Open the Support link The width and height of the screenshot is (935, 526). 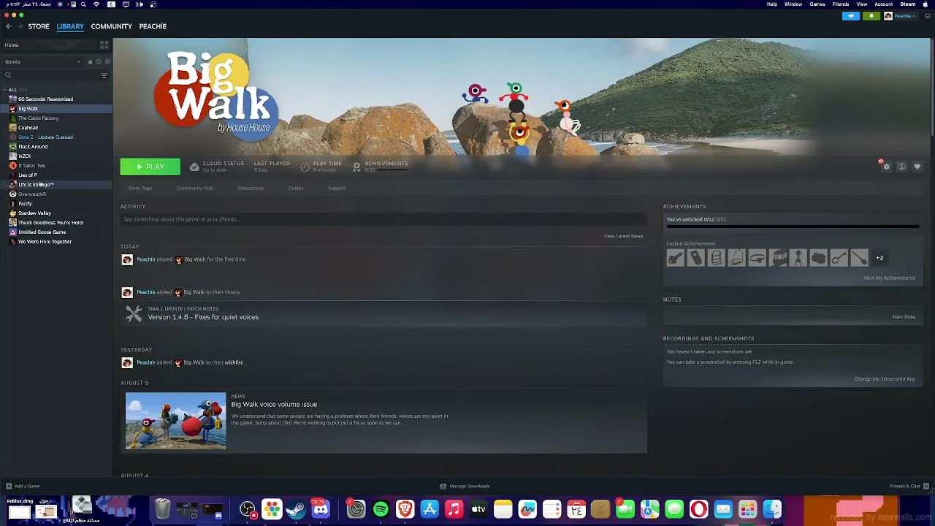pyautogui.click(x=337, y=188)
